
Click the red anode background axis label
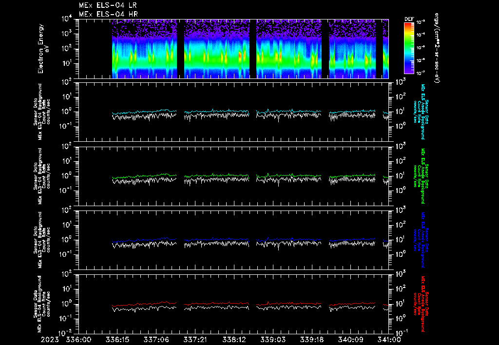(421, 304)
